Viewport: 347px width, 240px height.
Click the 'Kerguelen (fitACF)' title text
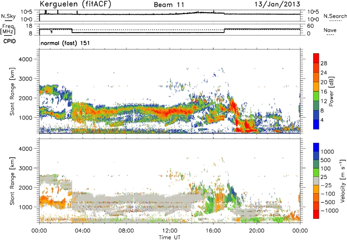tap(75, 4)
